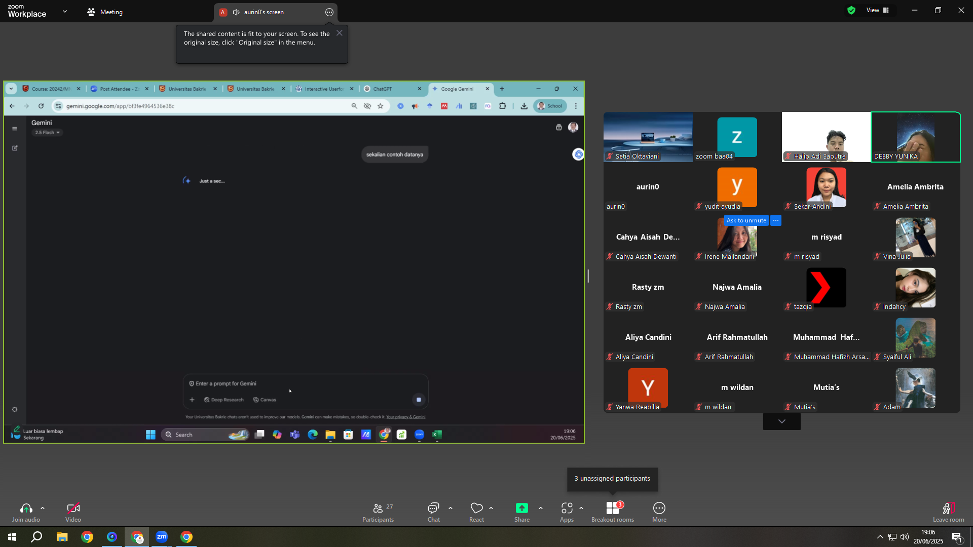Select Sekar Andini's participant tile
Image resolution: width=973 pixels, height=547 pixels.
click(826, 187)
